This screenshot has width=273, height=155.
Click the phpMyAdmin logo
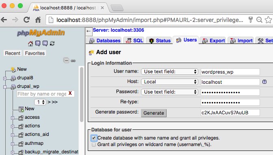click(41, 33)
